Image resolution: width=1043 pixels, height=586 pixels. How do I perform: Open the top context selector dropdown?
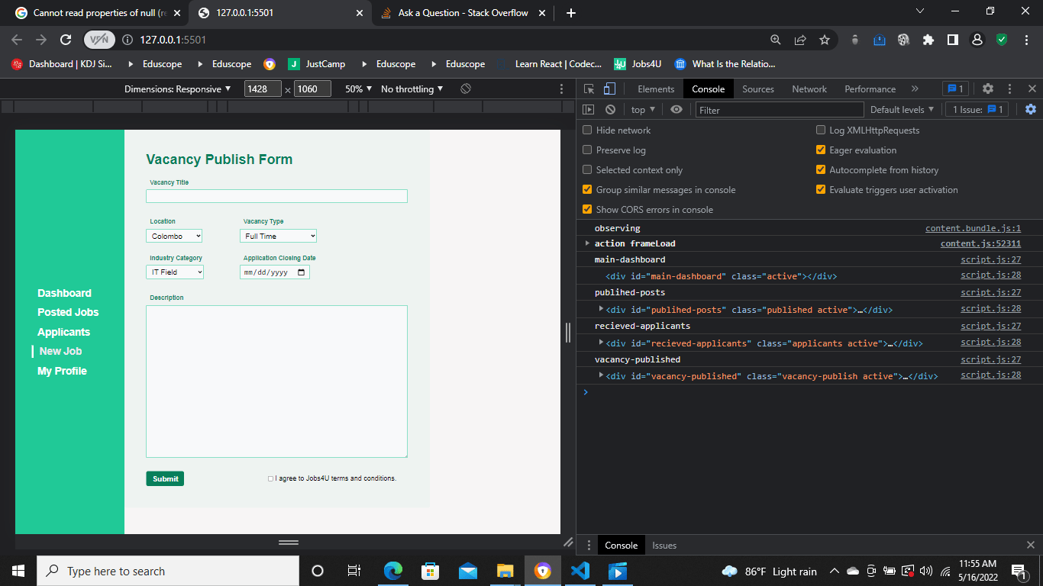(x=643, y=110)
